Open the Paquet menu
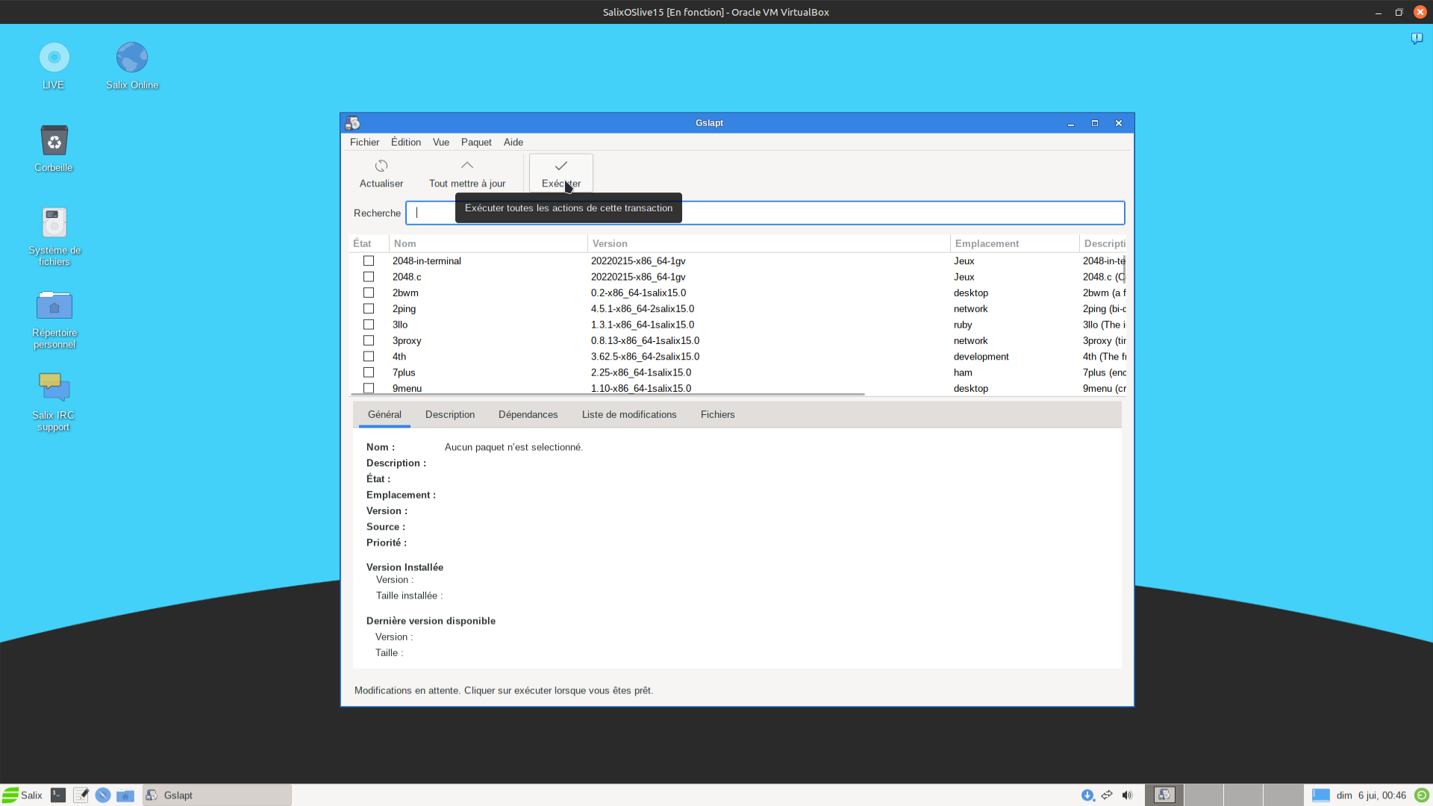Viewport: 1433px width, 806px height. coord(475,142)
